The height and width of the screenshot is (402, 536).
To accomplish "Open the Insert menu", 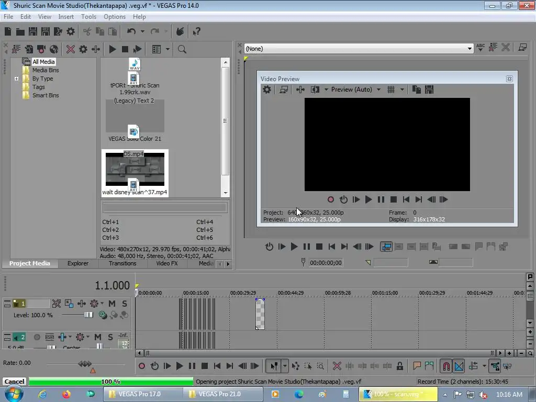I will [x=65, y=16].
